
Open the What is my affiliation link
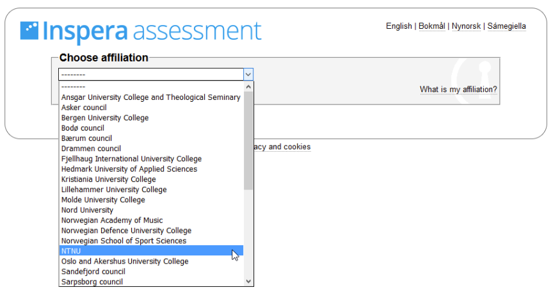458,90
